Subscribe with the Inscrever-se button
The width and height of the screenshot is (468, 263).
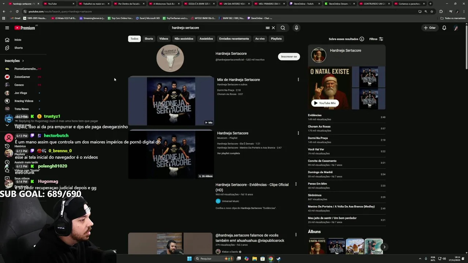point(289,57)
